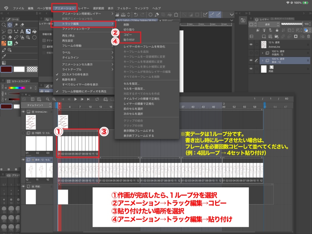Viewport: 312px width, 234px height.
Task: Select the orange Pen tool
Action: [4, 43]
